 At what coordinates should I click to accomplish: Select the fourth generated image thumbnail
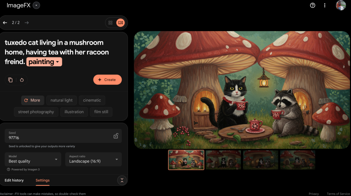pyautogui.click(x=298, y=160)
